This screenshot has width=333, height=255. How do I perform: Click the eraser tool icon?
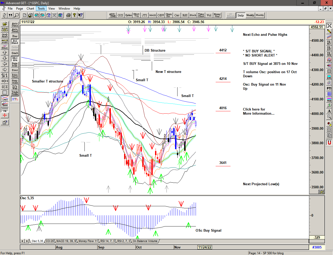click(329, 124)
